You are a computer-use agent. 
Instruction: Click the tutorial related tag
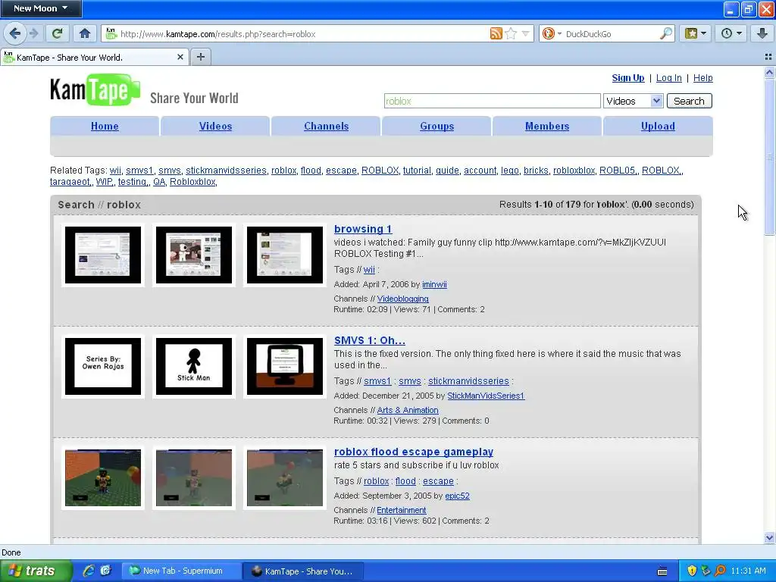(x=417, y=171)
